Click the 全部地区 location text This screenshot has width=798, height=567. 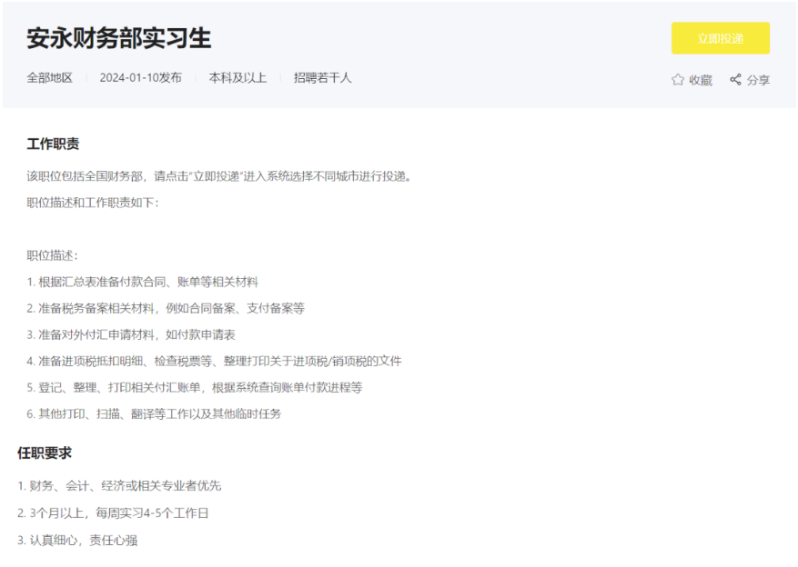tap(49, 78)
